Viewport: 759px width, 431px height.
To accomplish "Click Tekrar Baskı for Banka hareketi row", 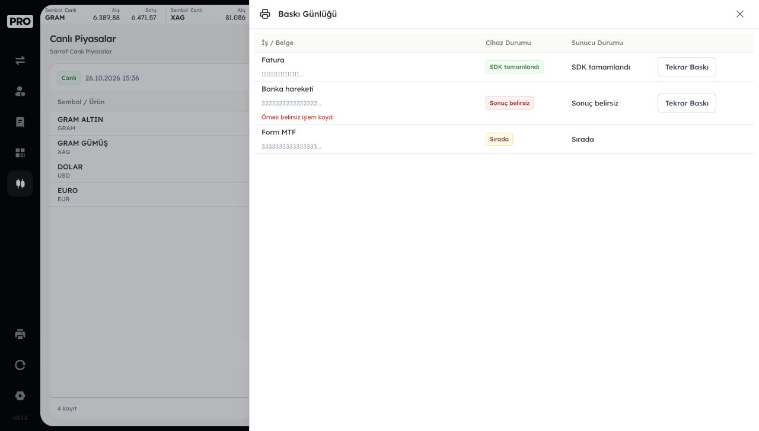I will [x=687, y=103].
